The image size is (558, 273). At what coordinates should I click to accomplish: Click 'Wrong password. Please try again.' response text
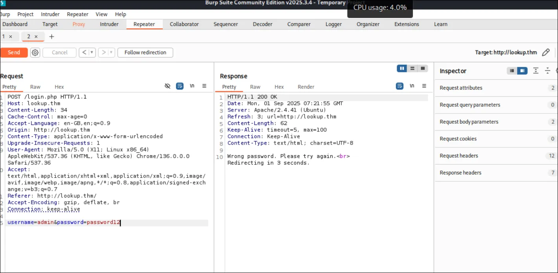[x=281, y=156]
